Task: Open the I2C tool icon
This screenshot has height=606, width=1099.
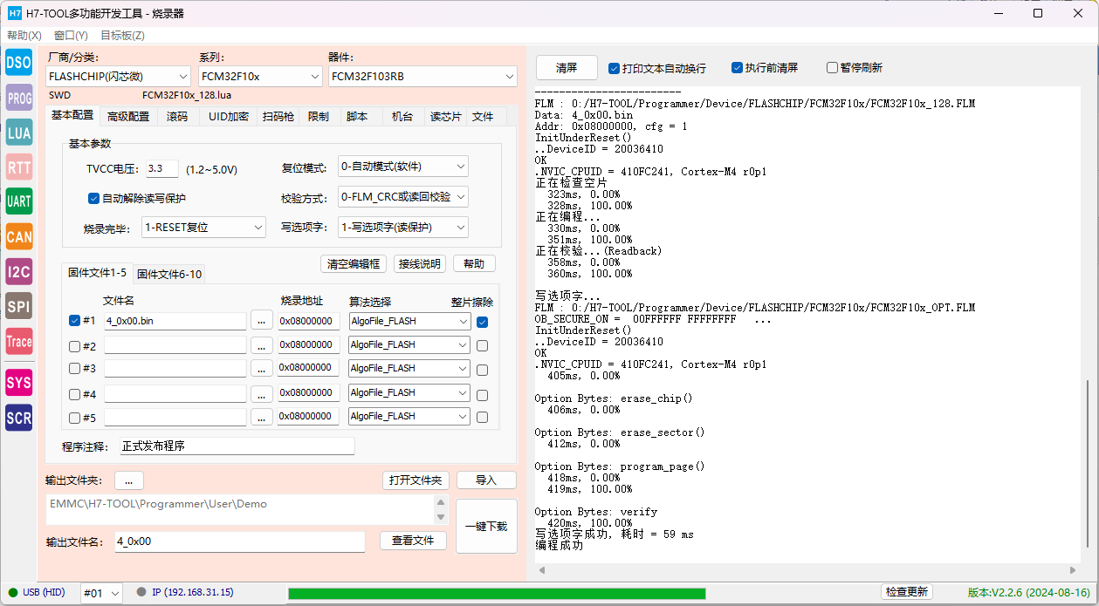Action: point(19,271)
